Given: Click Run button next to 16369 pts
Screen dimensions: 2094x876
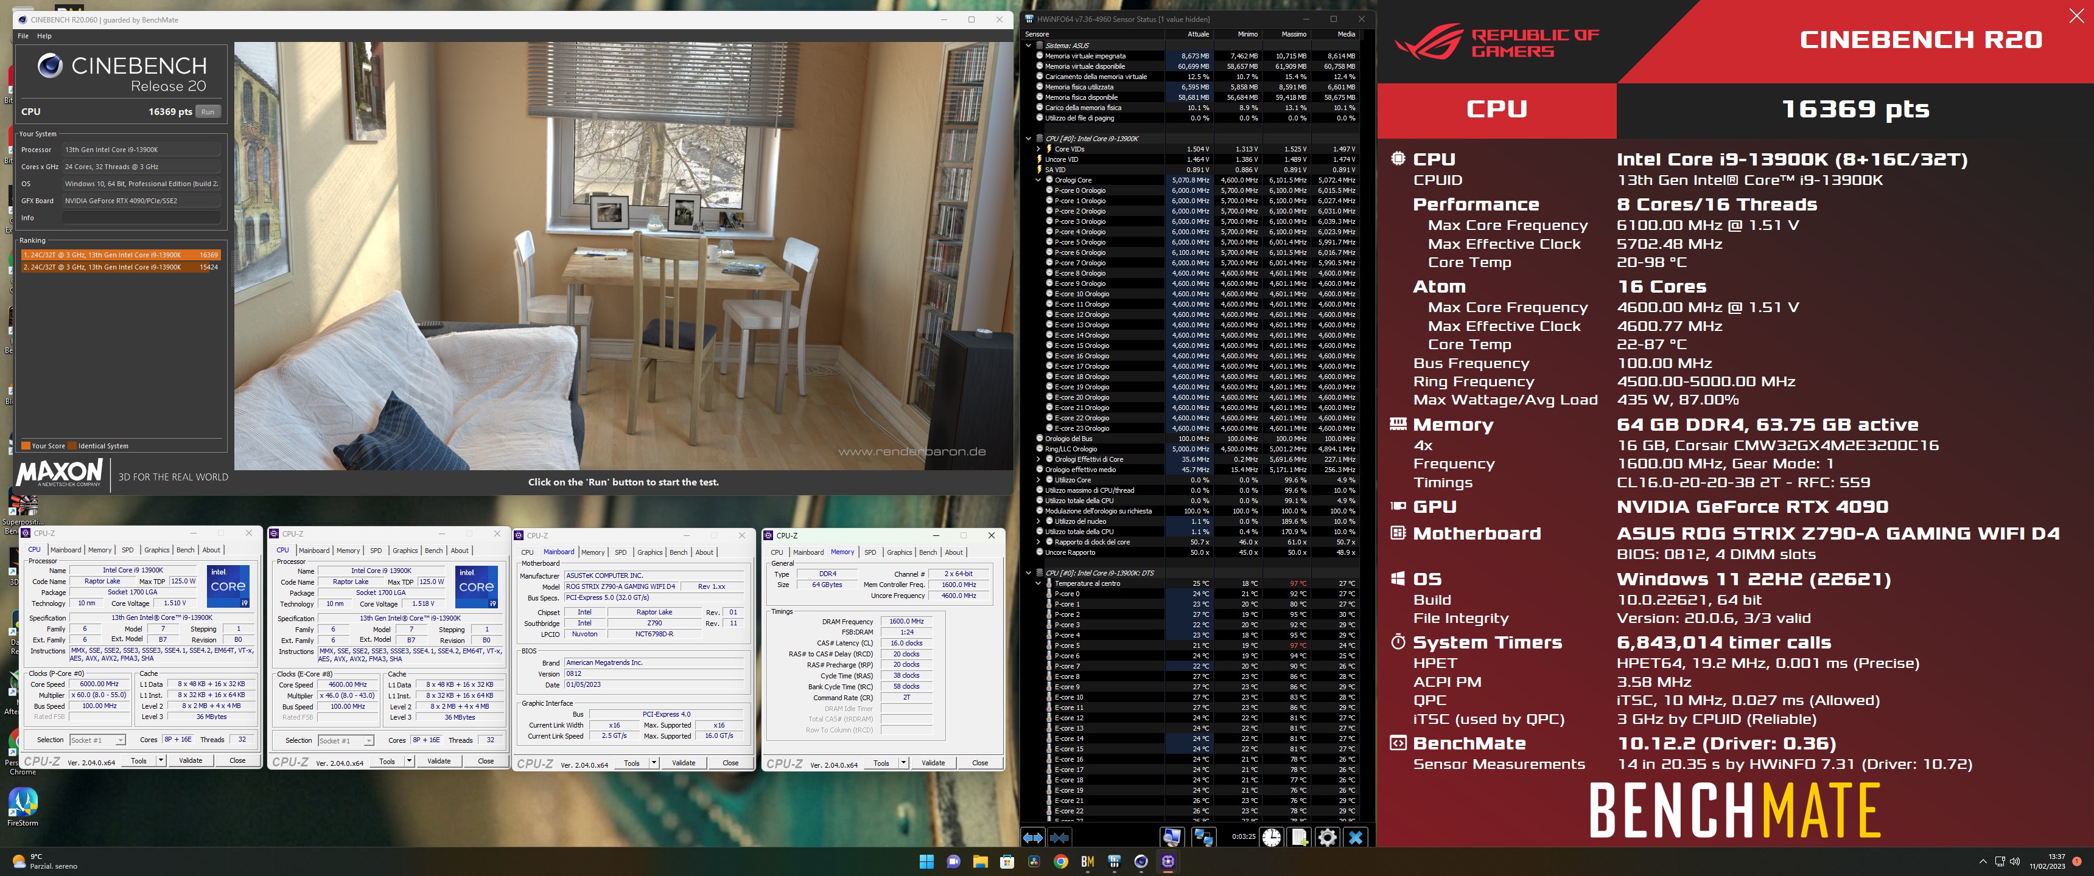Looking at the screenshot, I should 208,112.
